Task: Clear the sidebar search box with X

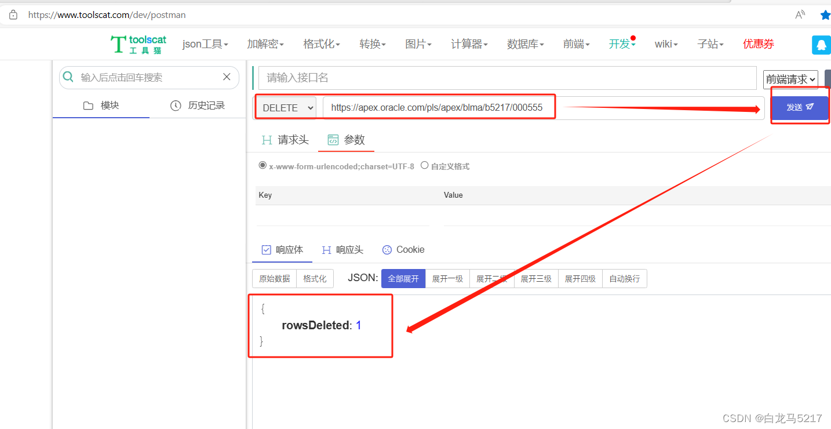Action: 227,77
